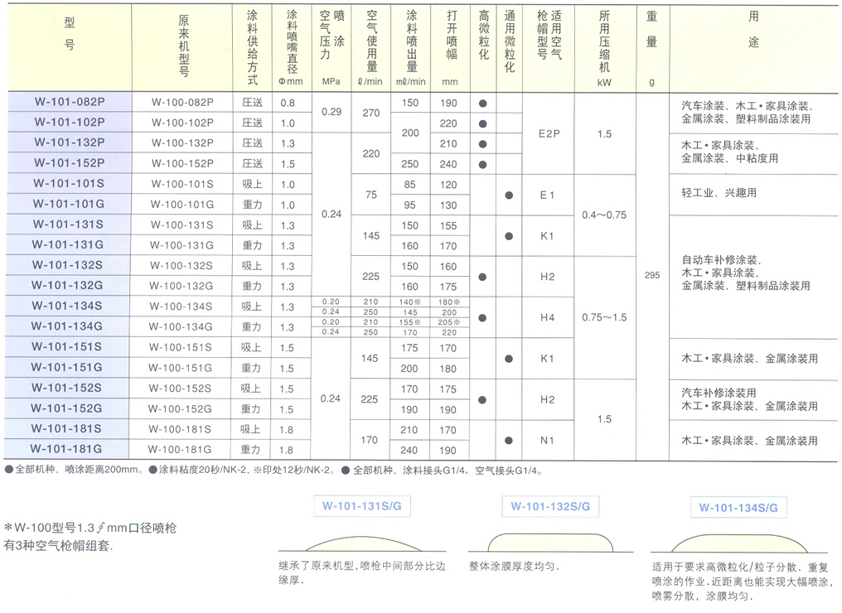Image resolution: width=842 pixels, height=613 pixels.
Task: Select the 所用压缩机 kW column header
Action: coord(605,48)
